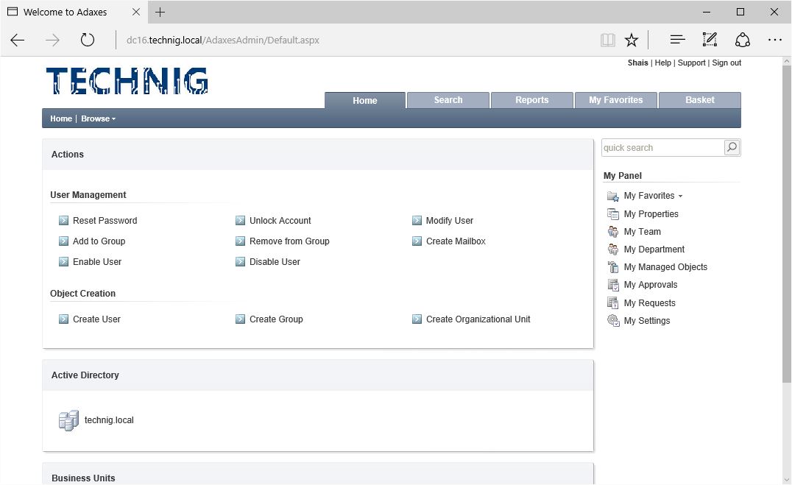
Task: Click the browser address bar URL
Action: click(223, 40)
